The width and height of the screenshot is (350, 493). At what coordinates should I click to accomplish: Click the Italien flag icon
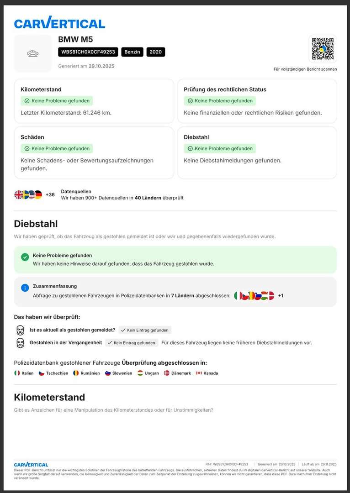17,373
